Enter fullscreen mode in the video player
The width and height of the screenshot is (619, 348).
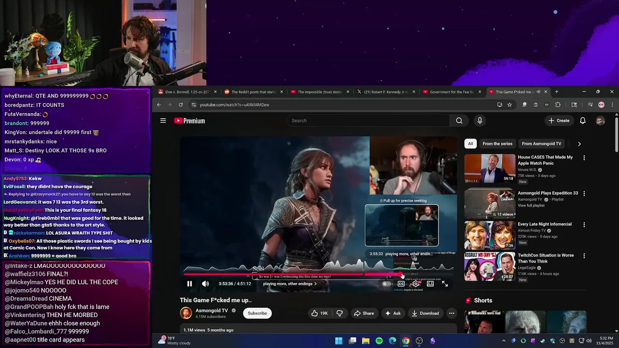point(445,284)
